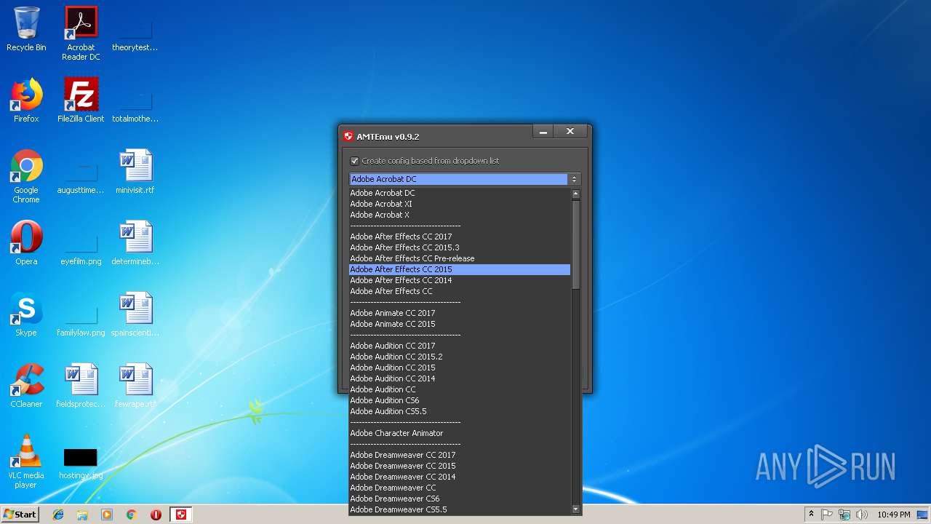Open the Action Center flag icon

click(x=827, y=515)
